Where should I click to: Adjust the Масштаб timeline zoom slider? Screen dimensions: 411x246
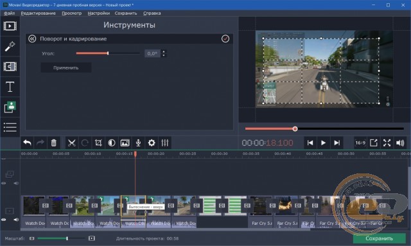pyautogui.click(x=62, y=238)
